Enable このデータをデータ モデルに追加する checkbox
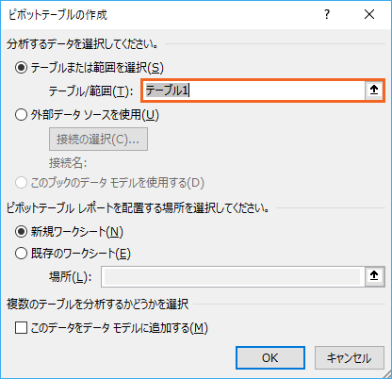The image size is (392, 379). click(x=21, y=328)
